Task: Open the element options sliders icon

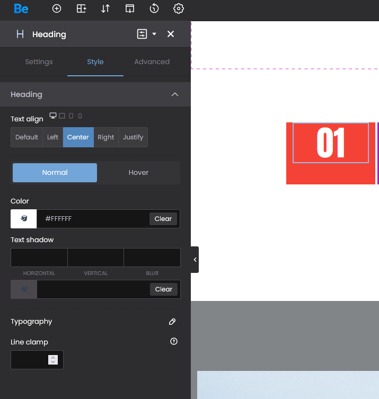Action: (142, 34)
